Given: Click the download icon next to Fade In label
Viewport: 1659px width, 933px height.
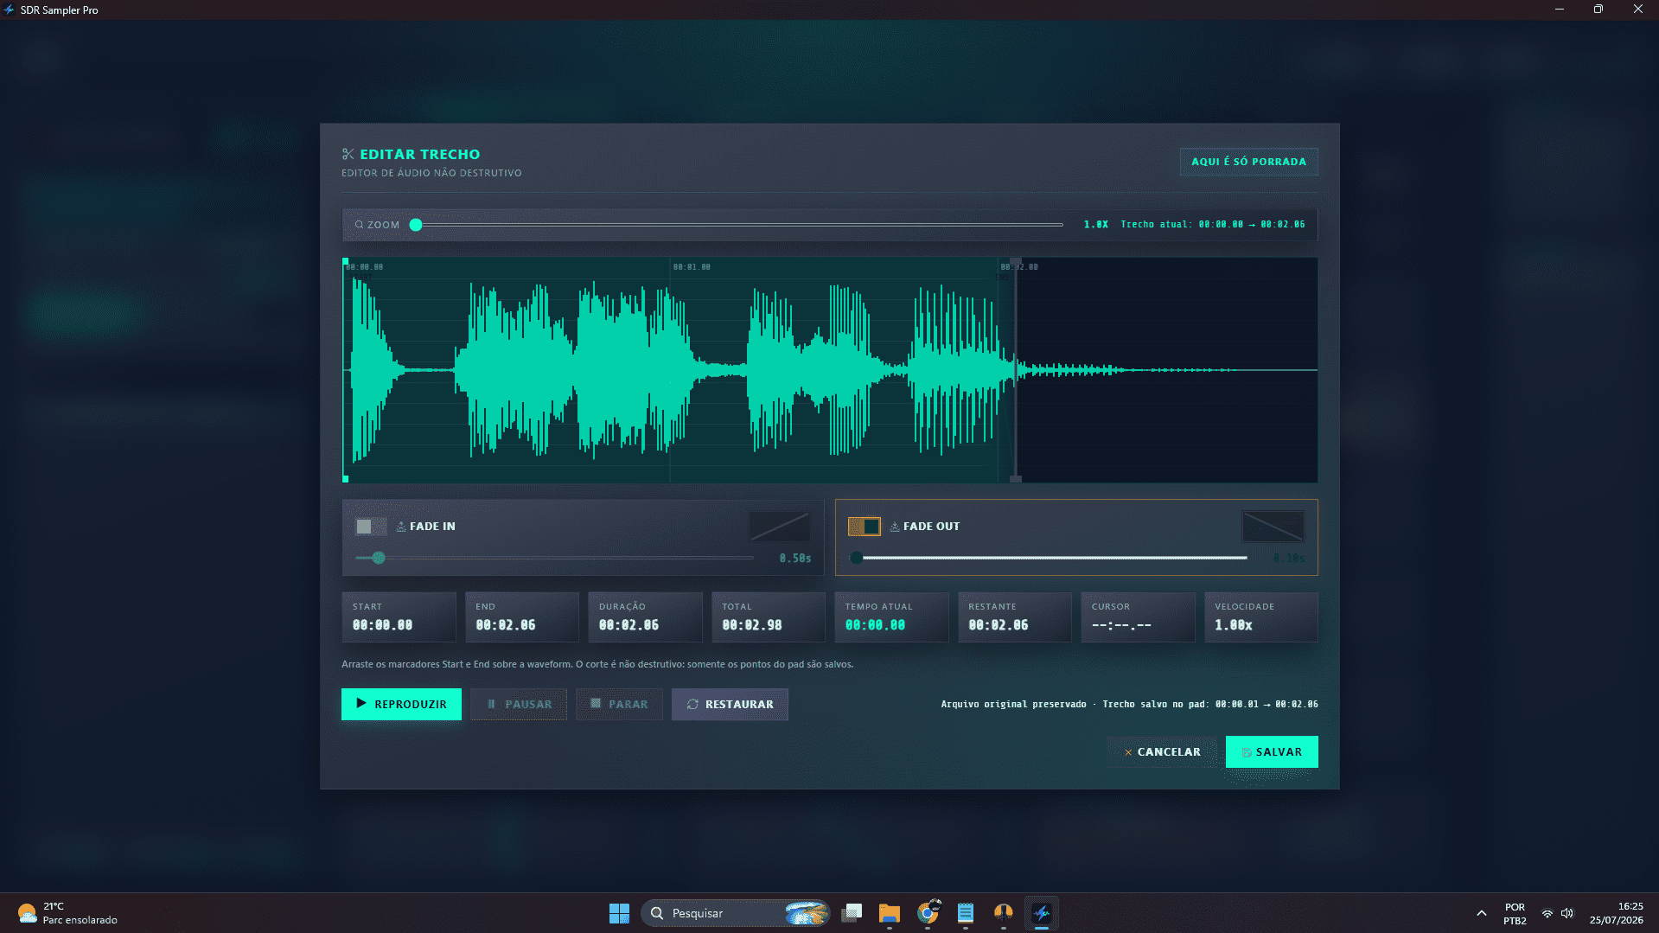Looking at the screenshot, I should point(401,527).
